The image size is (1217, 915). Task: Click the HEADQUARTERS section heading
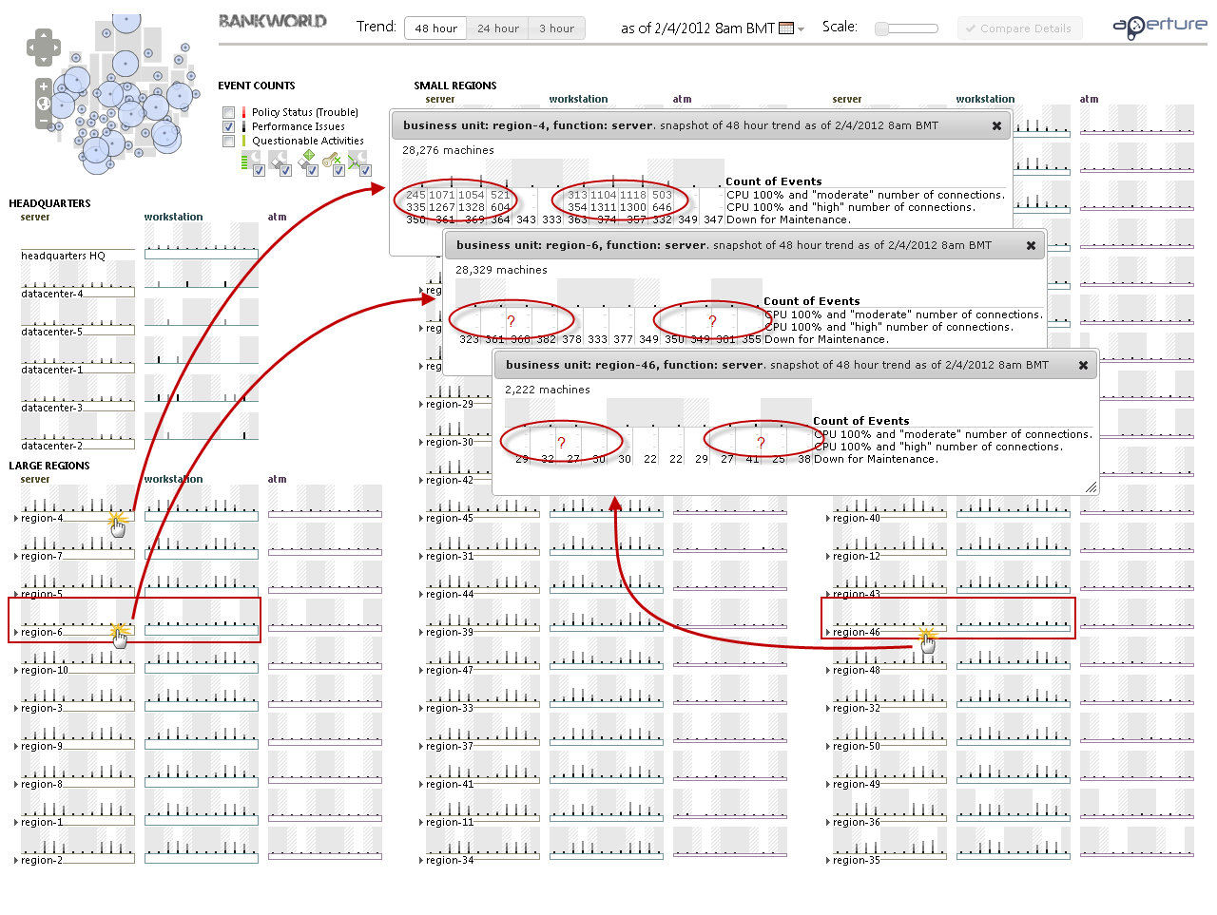pyautogui.click(x=49, y=203)
